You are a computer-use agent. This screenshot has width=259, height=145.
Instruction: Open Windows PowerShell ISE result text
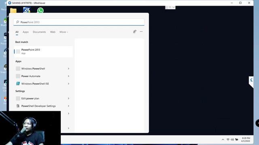(x=35, y=84)
